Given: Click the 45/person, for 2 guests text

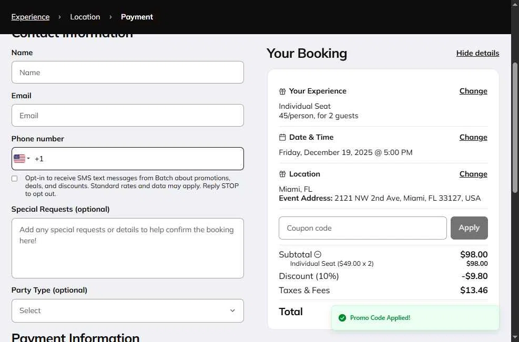Looking at the screenshot, I should 319,116.
